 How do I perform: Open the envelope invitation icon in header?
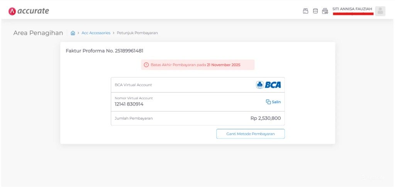pos(325,11)
